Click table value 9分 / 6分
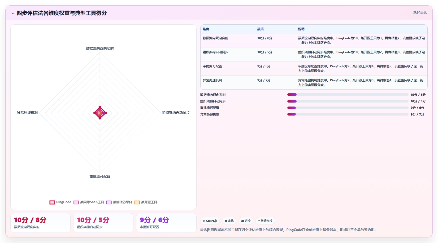The image size is (438, 243). coord(264,66)
